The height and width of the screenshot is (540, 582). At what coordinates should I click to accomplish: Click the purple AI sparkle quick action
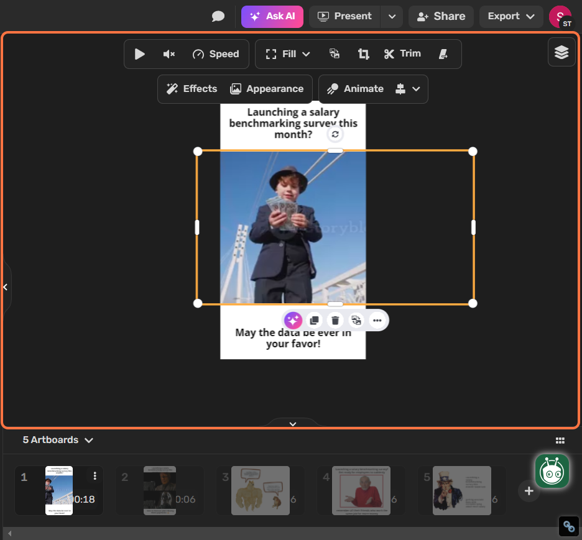(x=293, y=321)
